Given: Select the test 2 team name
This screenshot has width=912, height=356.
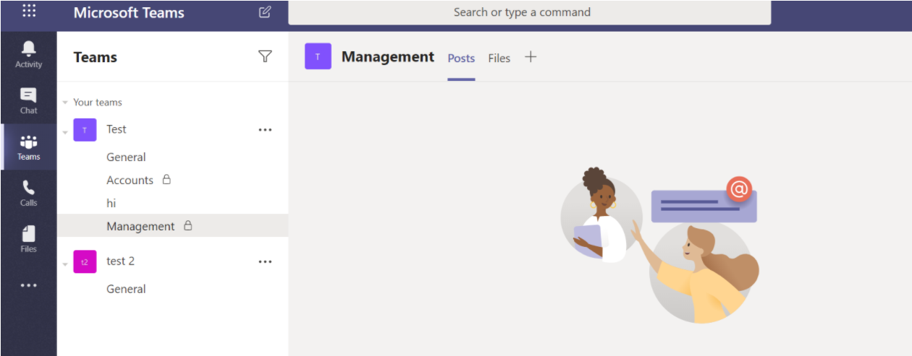Looking at the screenshot, I should [x=120, y=261].
